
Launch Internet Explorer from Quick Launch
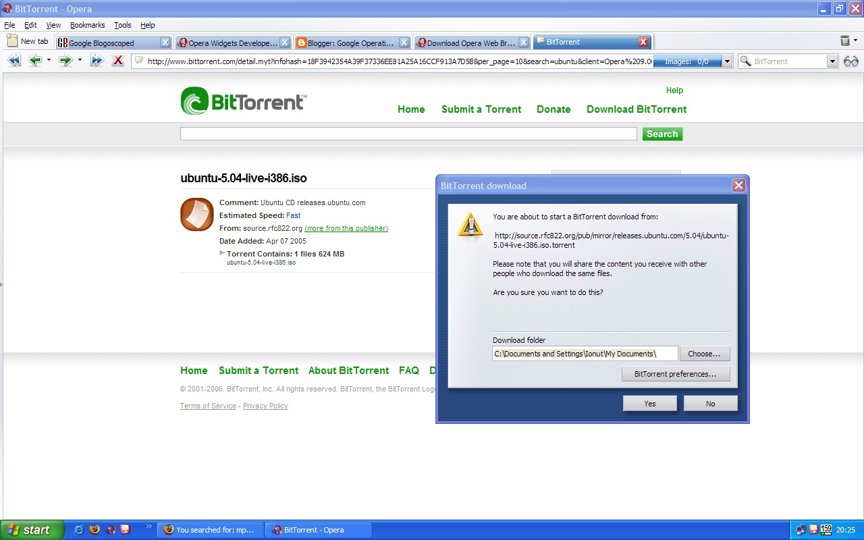tap(79, 530)
